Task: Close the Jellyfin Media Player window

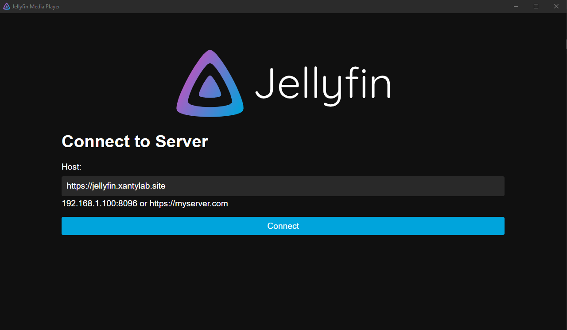Action: tap(556, 6)
